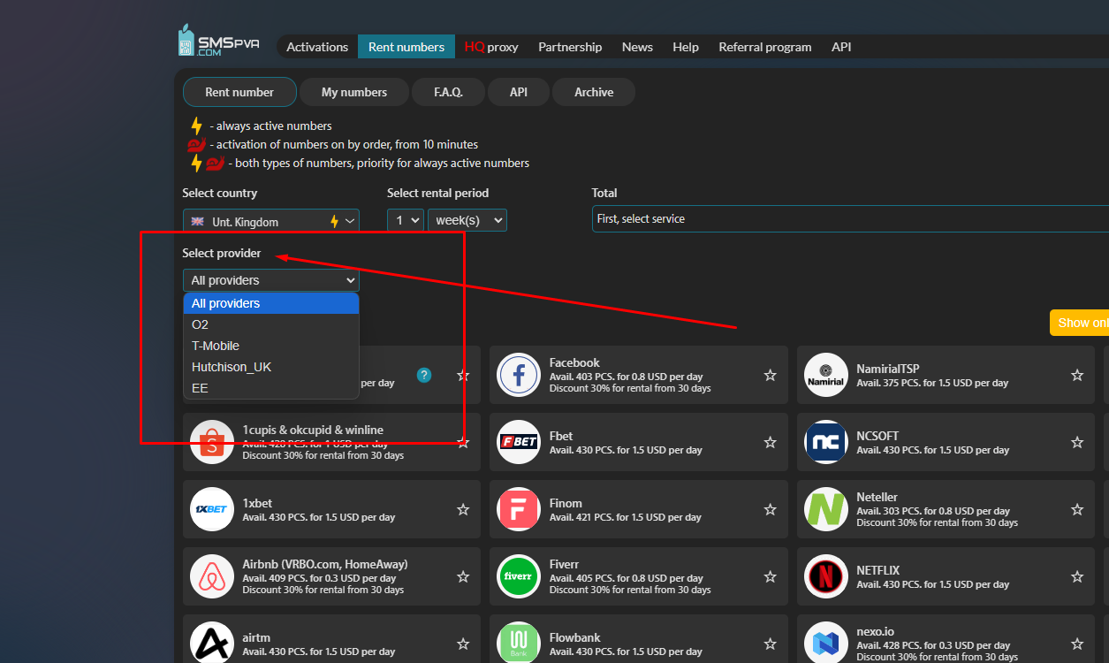The width and height of the screenshot is (1109, 663).
Task: Open the rental period number dropdown
Action: point(406,220)
